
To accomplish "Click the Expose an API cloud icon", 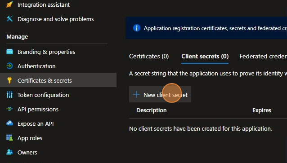I will click(x=9, y=123).
